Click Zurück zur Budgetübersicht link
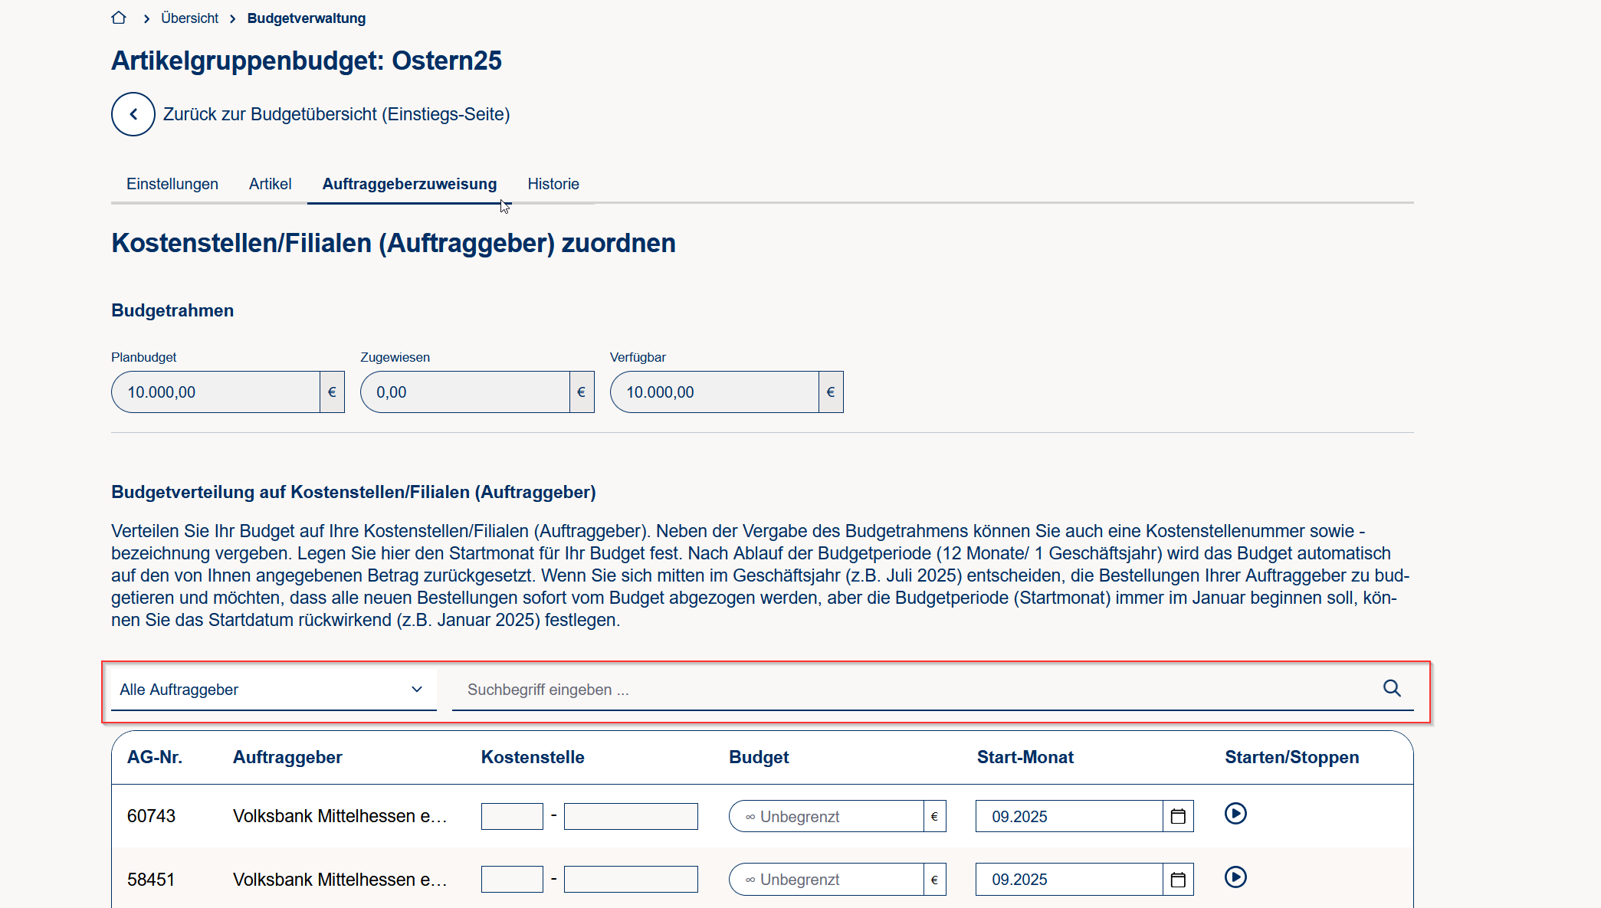The image size is (1601, 908). (x=336, y=114)
